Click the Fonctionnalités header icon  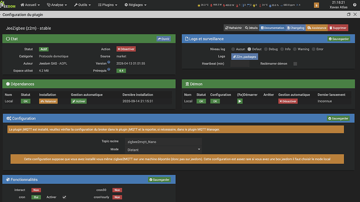[8, 180]
